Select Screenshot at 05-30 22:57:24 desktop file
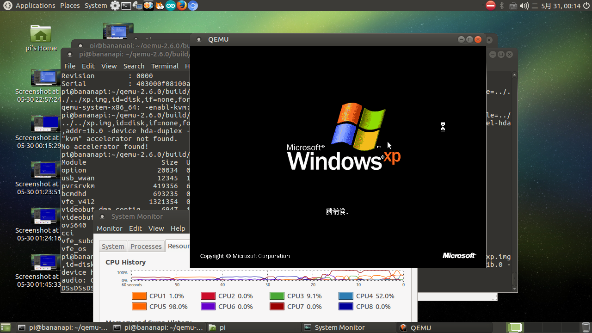This screenshot has height=333, width=592. [39, 86]
